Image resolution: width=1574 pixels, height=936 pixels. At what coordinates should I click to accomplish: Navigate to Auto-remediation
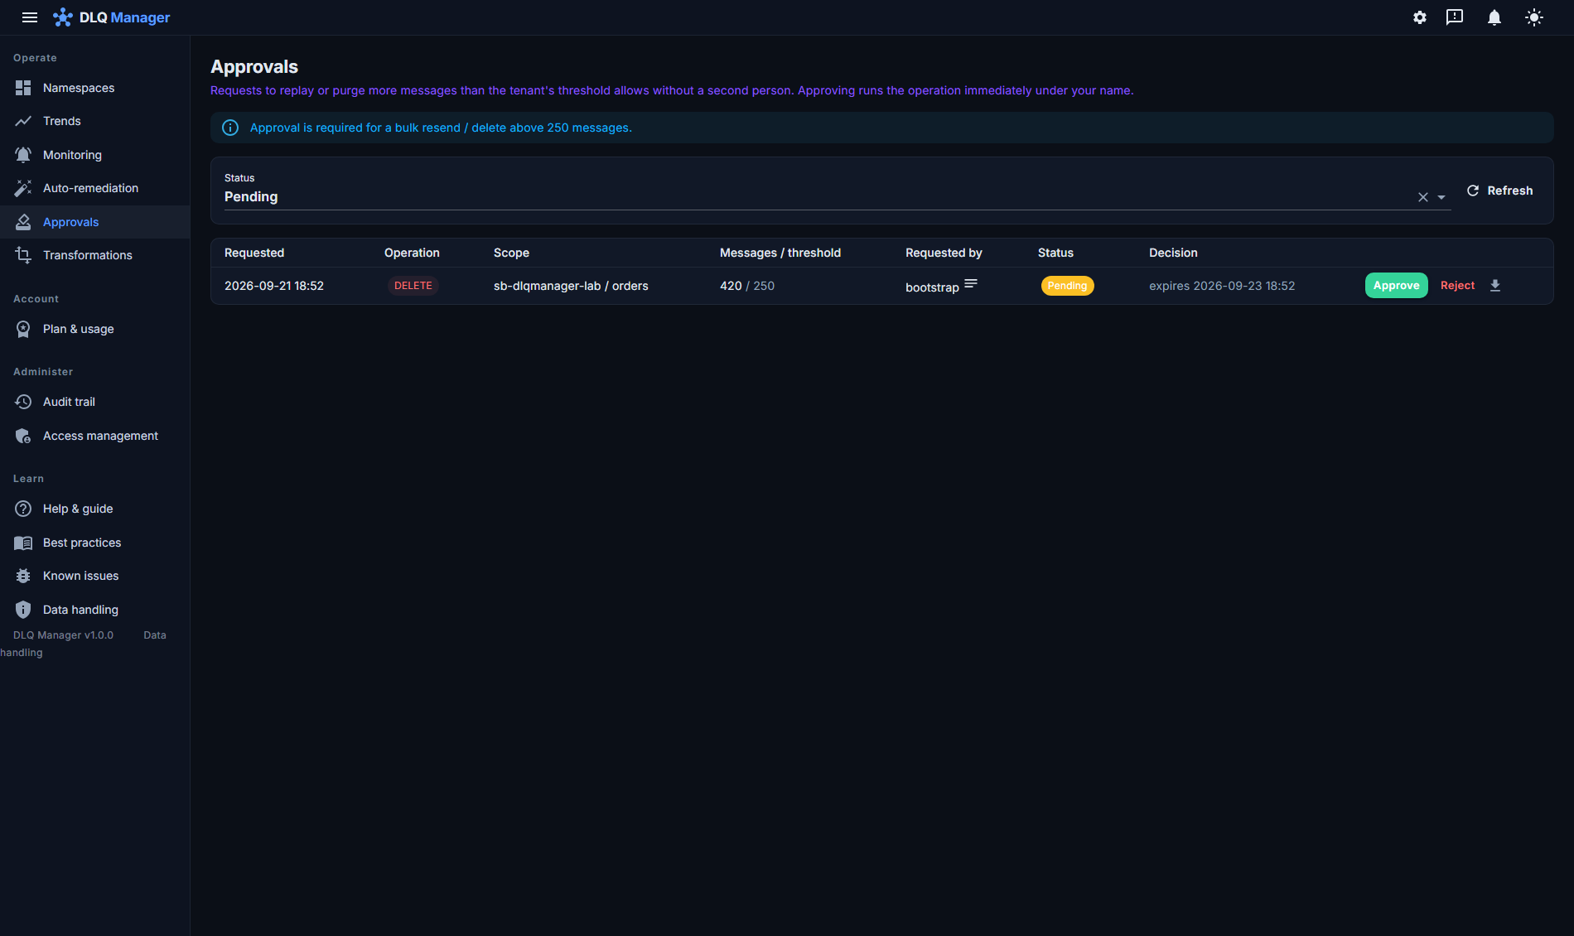[95, 188]
